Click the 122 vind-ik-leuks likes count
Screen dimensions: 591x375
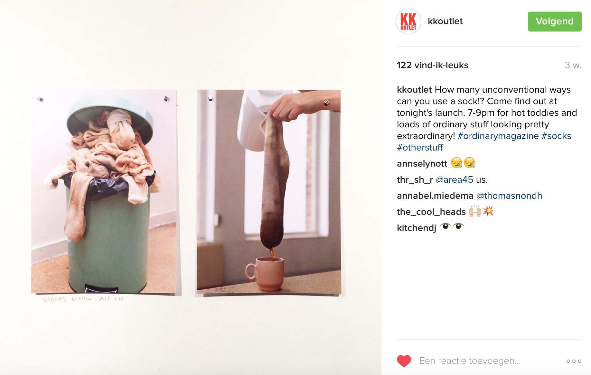[x=432, y=65]
